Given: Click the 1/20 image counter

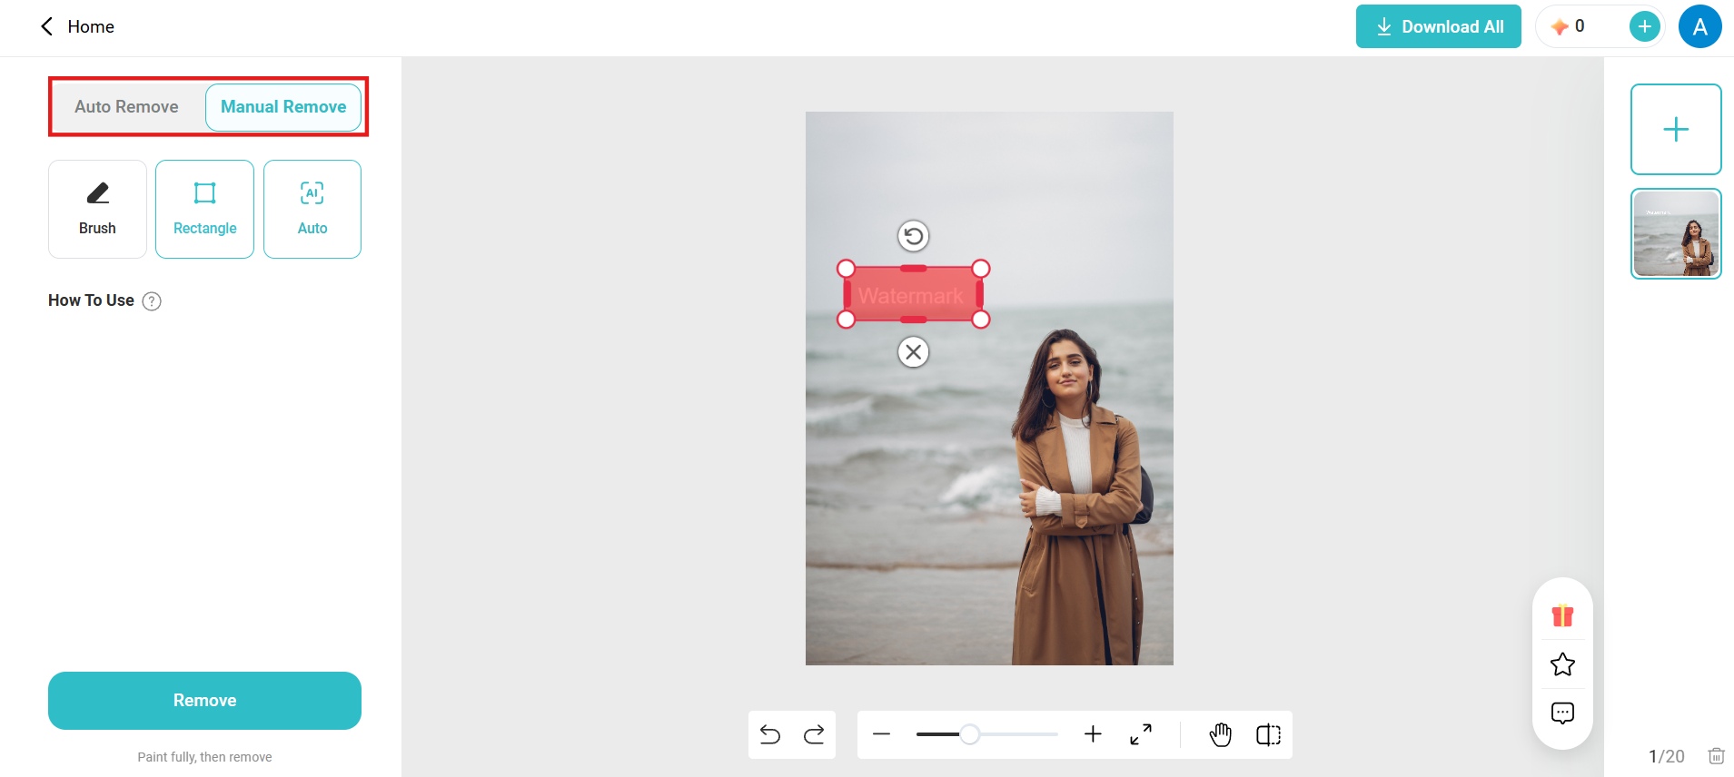Looking at the screenshot, I should (1666, 756).
